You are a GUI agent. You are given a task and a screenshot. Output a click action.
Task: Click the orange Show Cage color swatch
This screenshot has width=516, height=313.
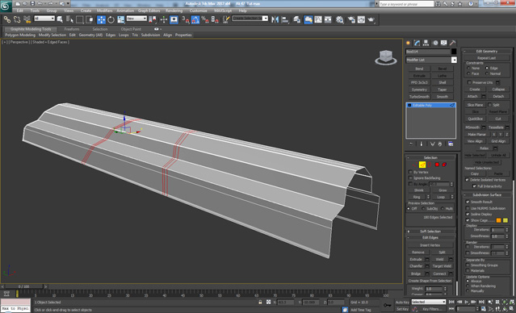(498, 220)
